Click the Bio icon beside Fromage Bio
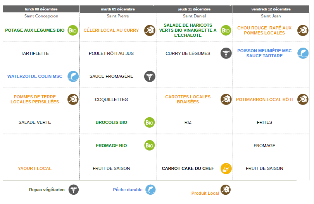314x204 pixels. click(150, 146)
